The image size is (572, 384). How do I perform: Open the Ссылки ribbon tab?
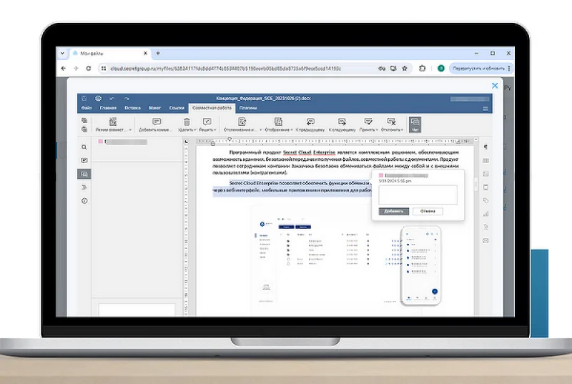click(x=177, y=108)
